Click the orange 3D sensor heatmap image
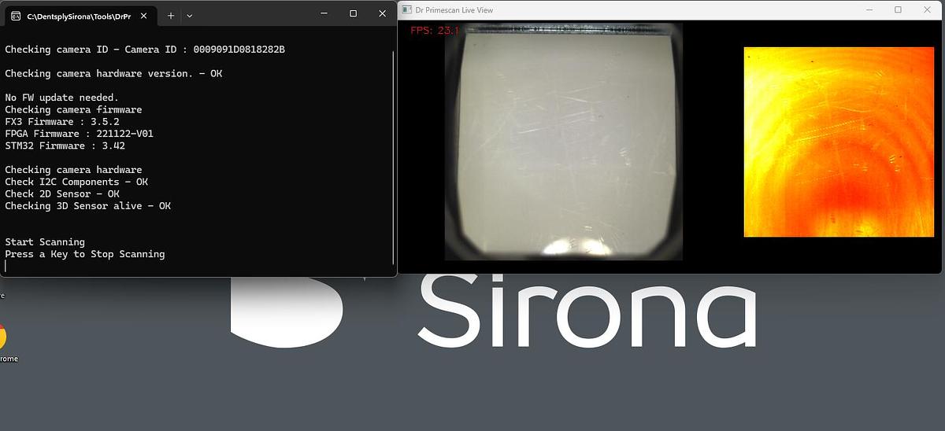 click(x=839, y=142)
